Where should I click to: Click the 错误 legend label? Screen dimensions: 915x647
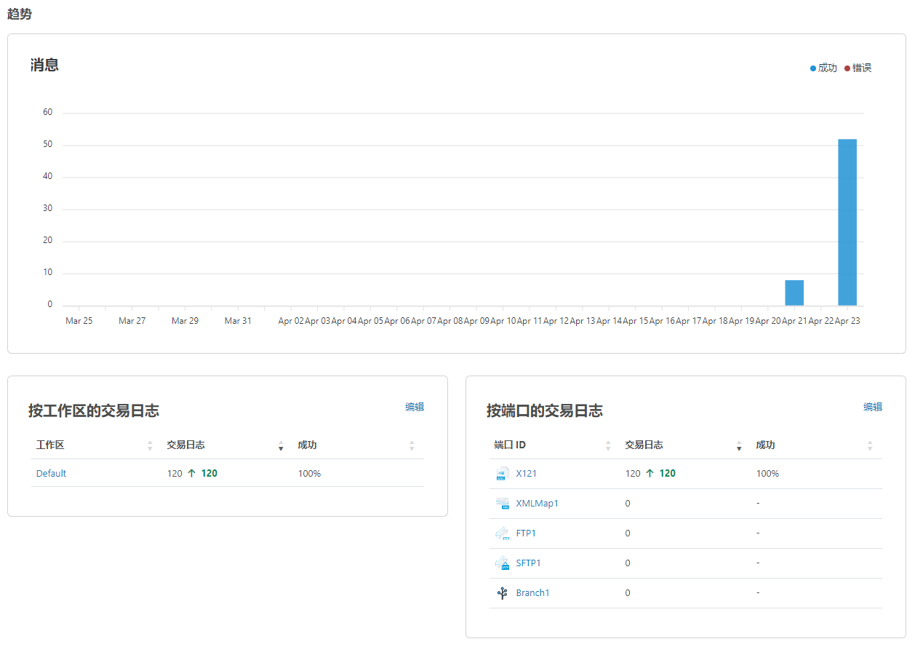coord(862,68)
